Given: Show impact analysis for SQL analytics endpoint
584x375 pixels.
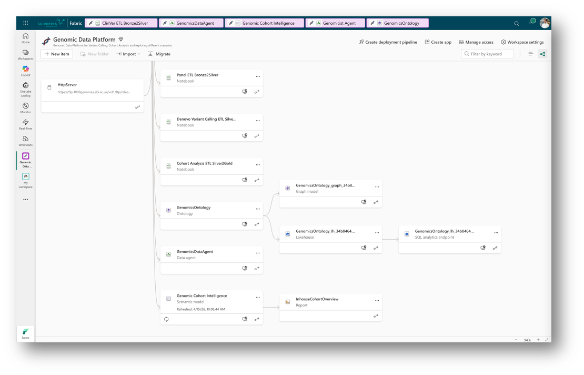Looking at the screenshot, I should [483, 248].
